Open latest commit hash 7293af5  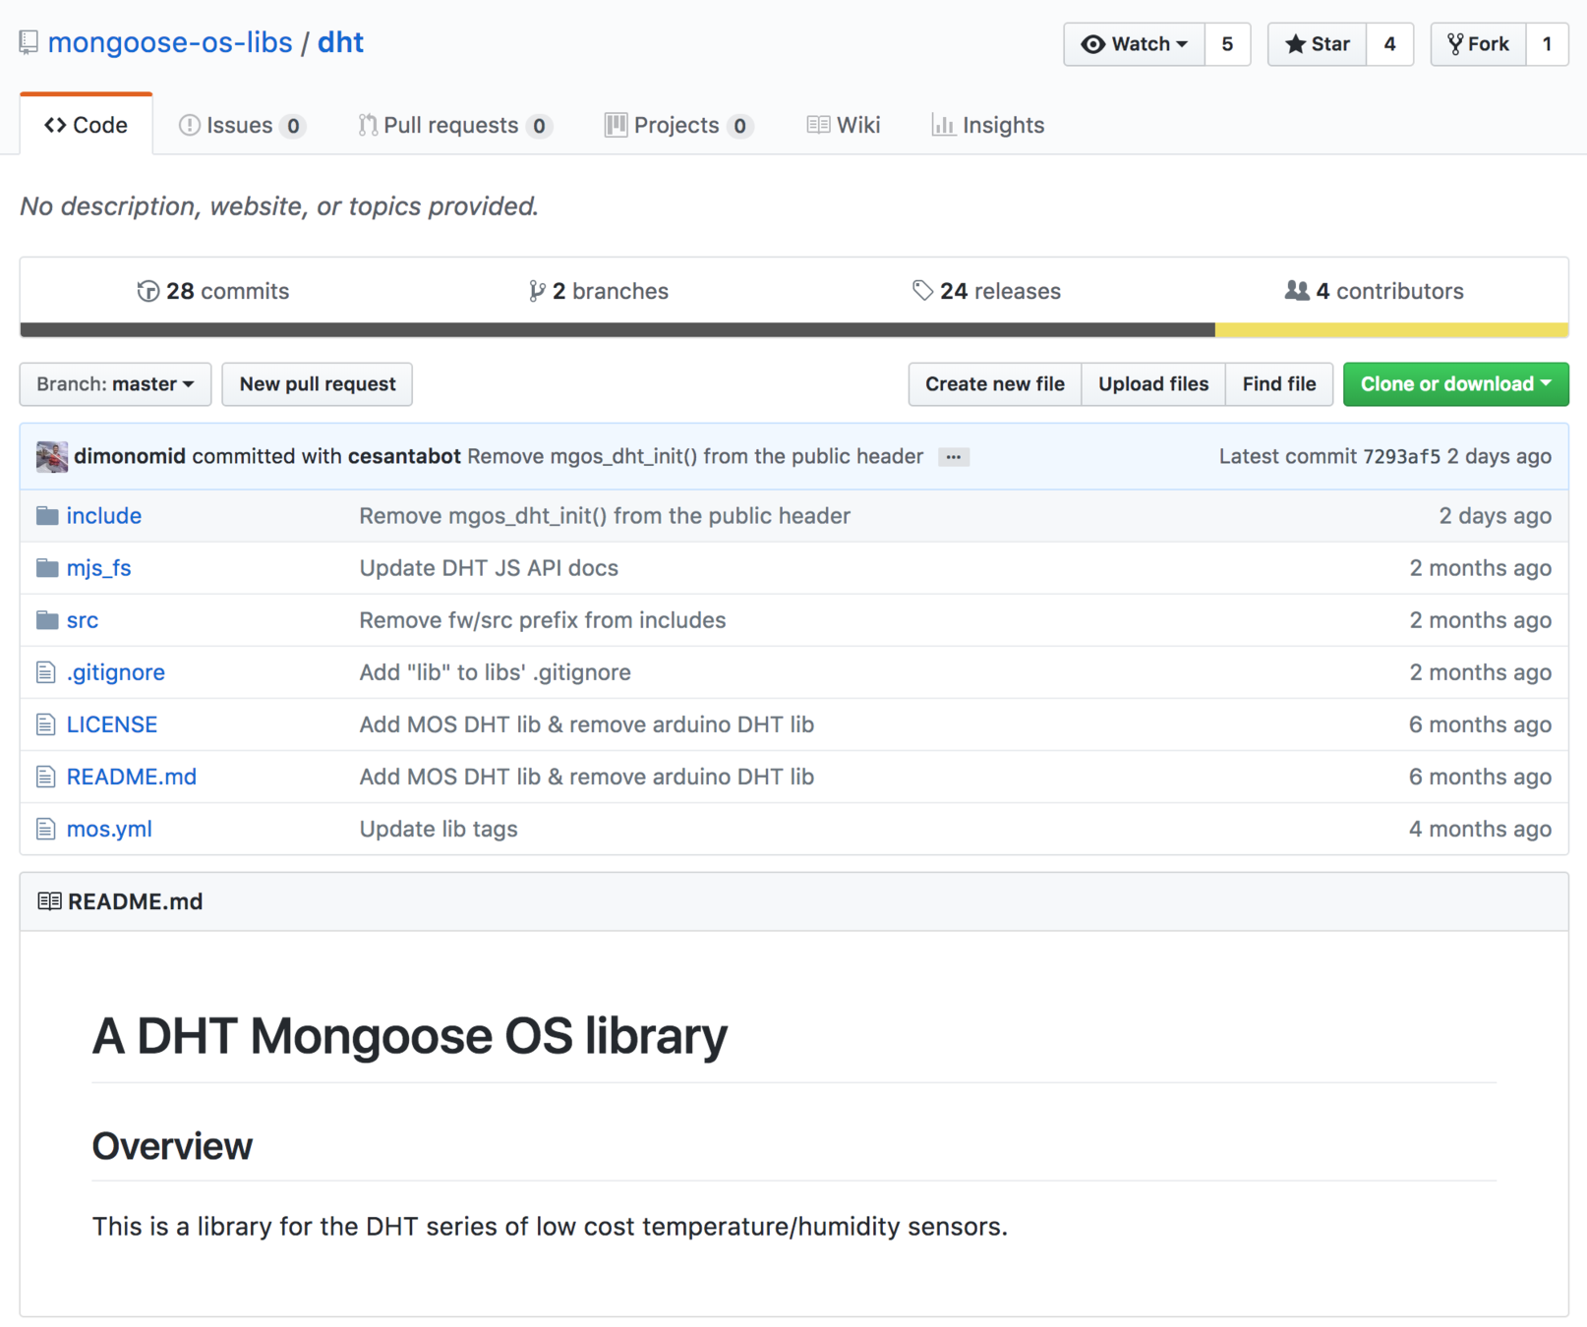pos(1401,456)
